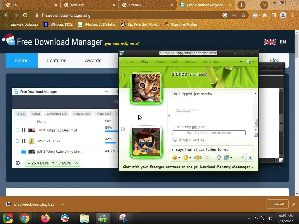
Task: Open the Awards page tab
Action: pos(93,60)
